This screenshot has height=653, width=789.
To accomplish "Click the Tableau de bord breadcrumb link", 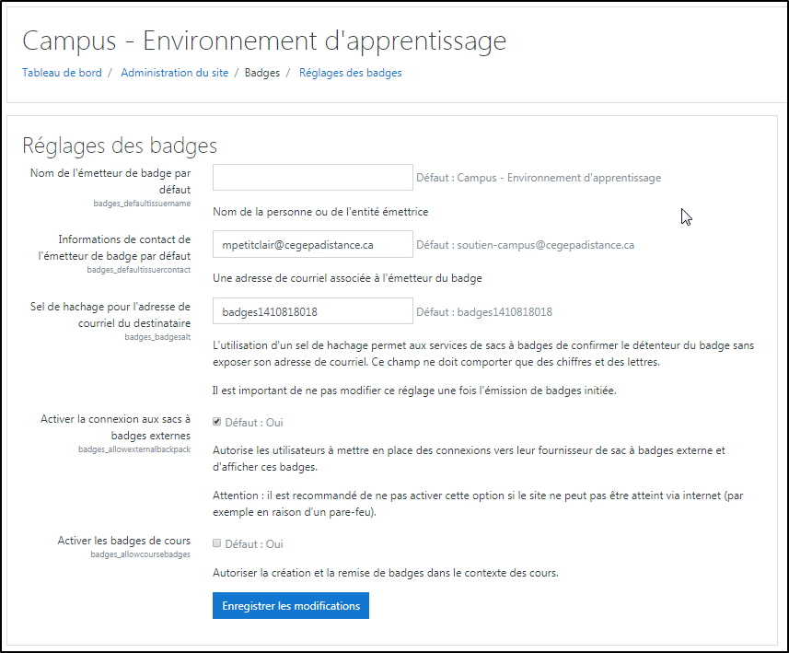I will [x=62, y=73].
